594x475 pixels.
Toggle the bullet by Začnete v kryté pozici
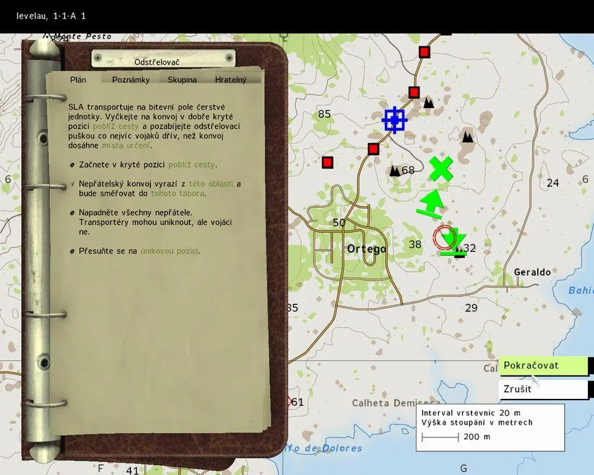(x=72, y=165)
